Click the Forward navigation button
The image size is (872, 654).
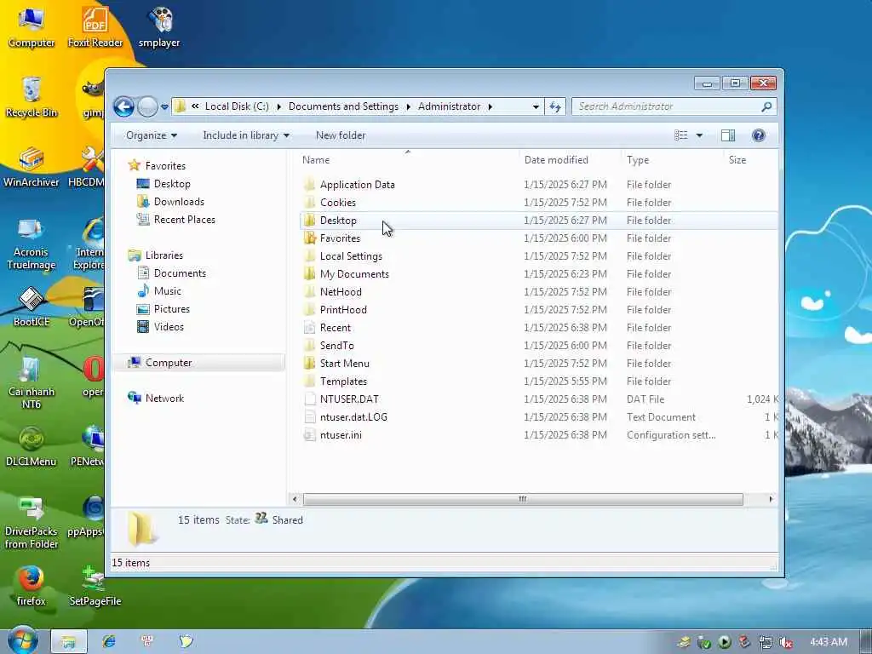point(147,106)
